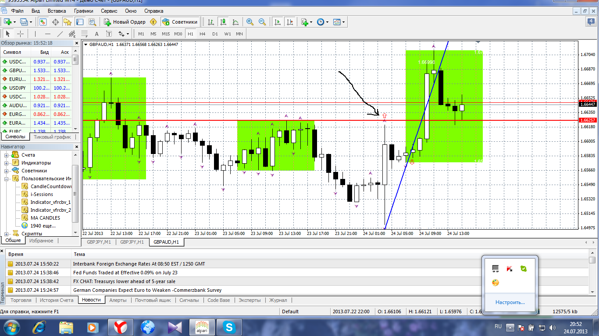The image size is (599, 336).
Task: Open the Templates toolbar icon
Action: tap(337, 22)
